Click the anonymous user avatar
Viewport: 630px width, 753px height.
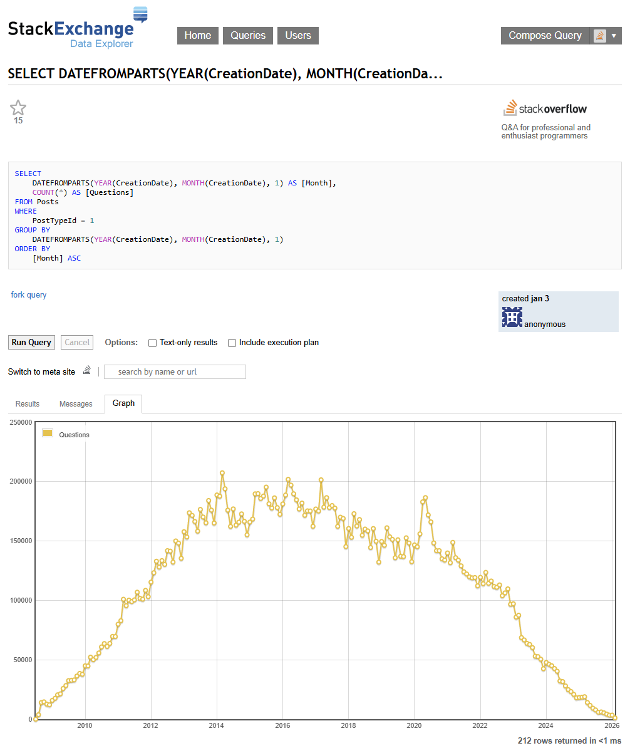coord(512,317)
